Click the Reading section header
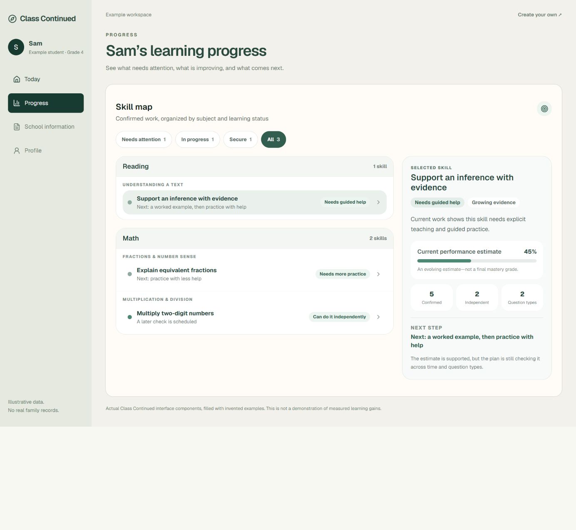576x530 pixels. [x=255, y=167]
